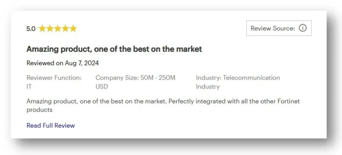Image resolution: width=342 pixels, height=155 pixels.
Task: Click the second yellow rating star
Action: tap(50, 29)
